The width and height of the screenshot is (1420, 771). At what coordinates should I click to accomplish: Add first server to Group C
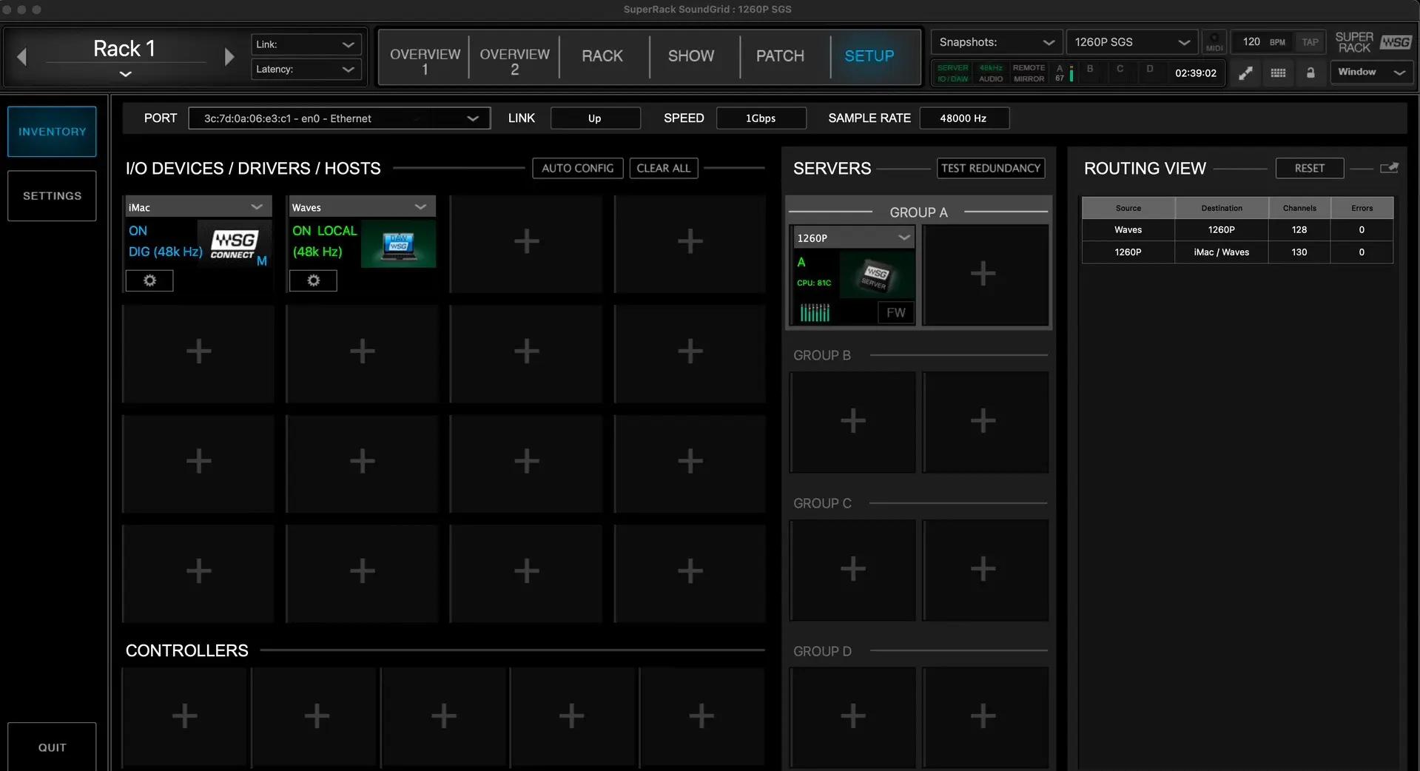click(x=852, y=570)
